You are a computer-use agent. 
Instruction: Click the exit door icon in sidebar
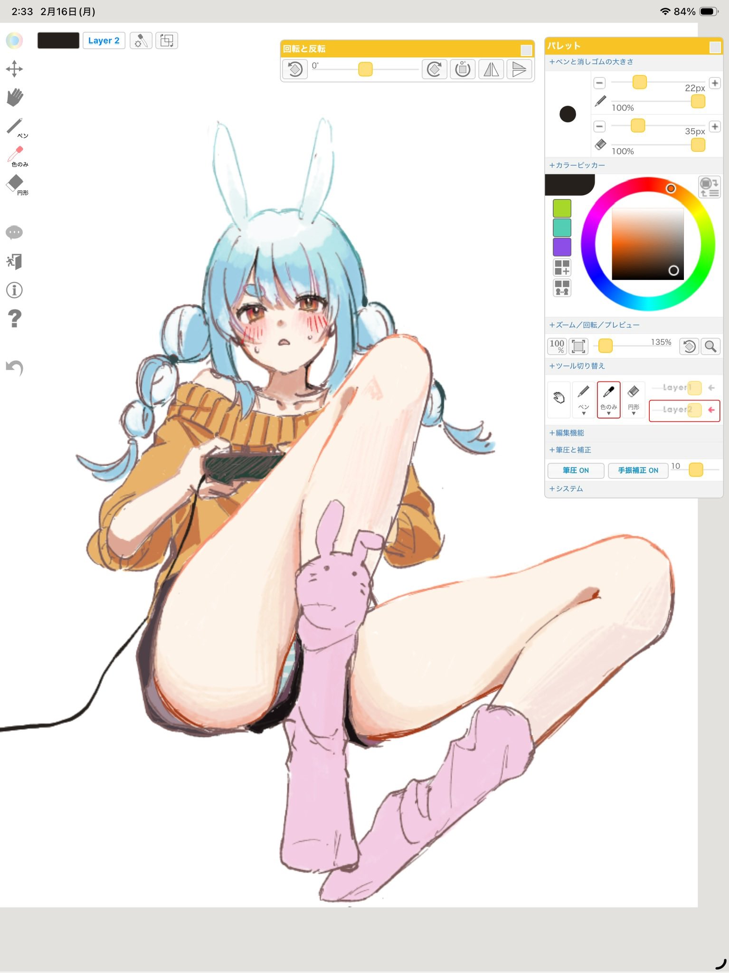coord(14,261)
